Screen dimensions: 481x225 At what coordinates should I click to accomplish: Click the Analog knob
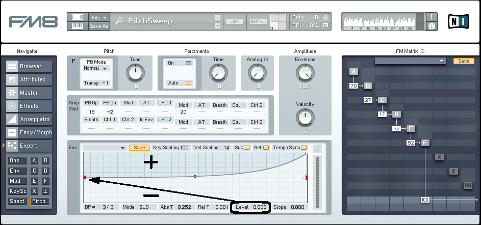[258, 73]
